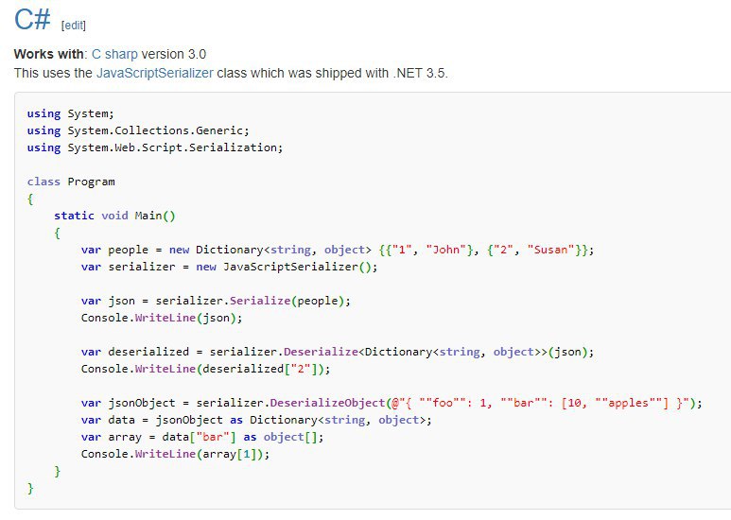Click the 'new JavaScriptSerializer()' code line
731x520 pixels.
point(230,267)
